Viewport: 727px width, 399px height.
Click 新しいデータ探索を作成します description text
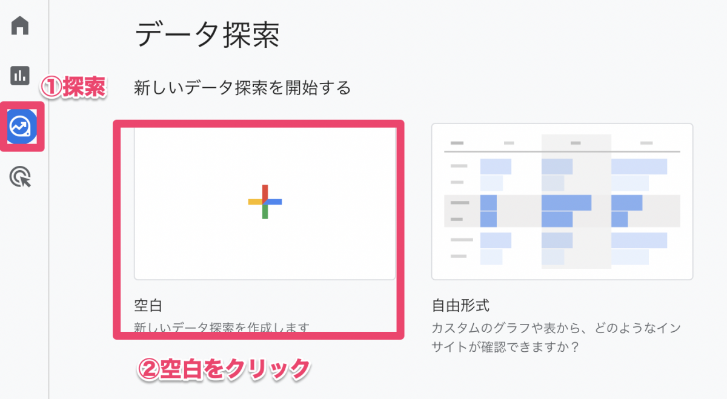[x=222, y=328]
